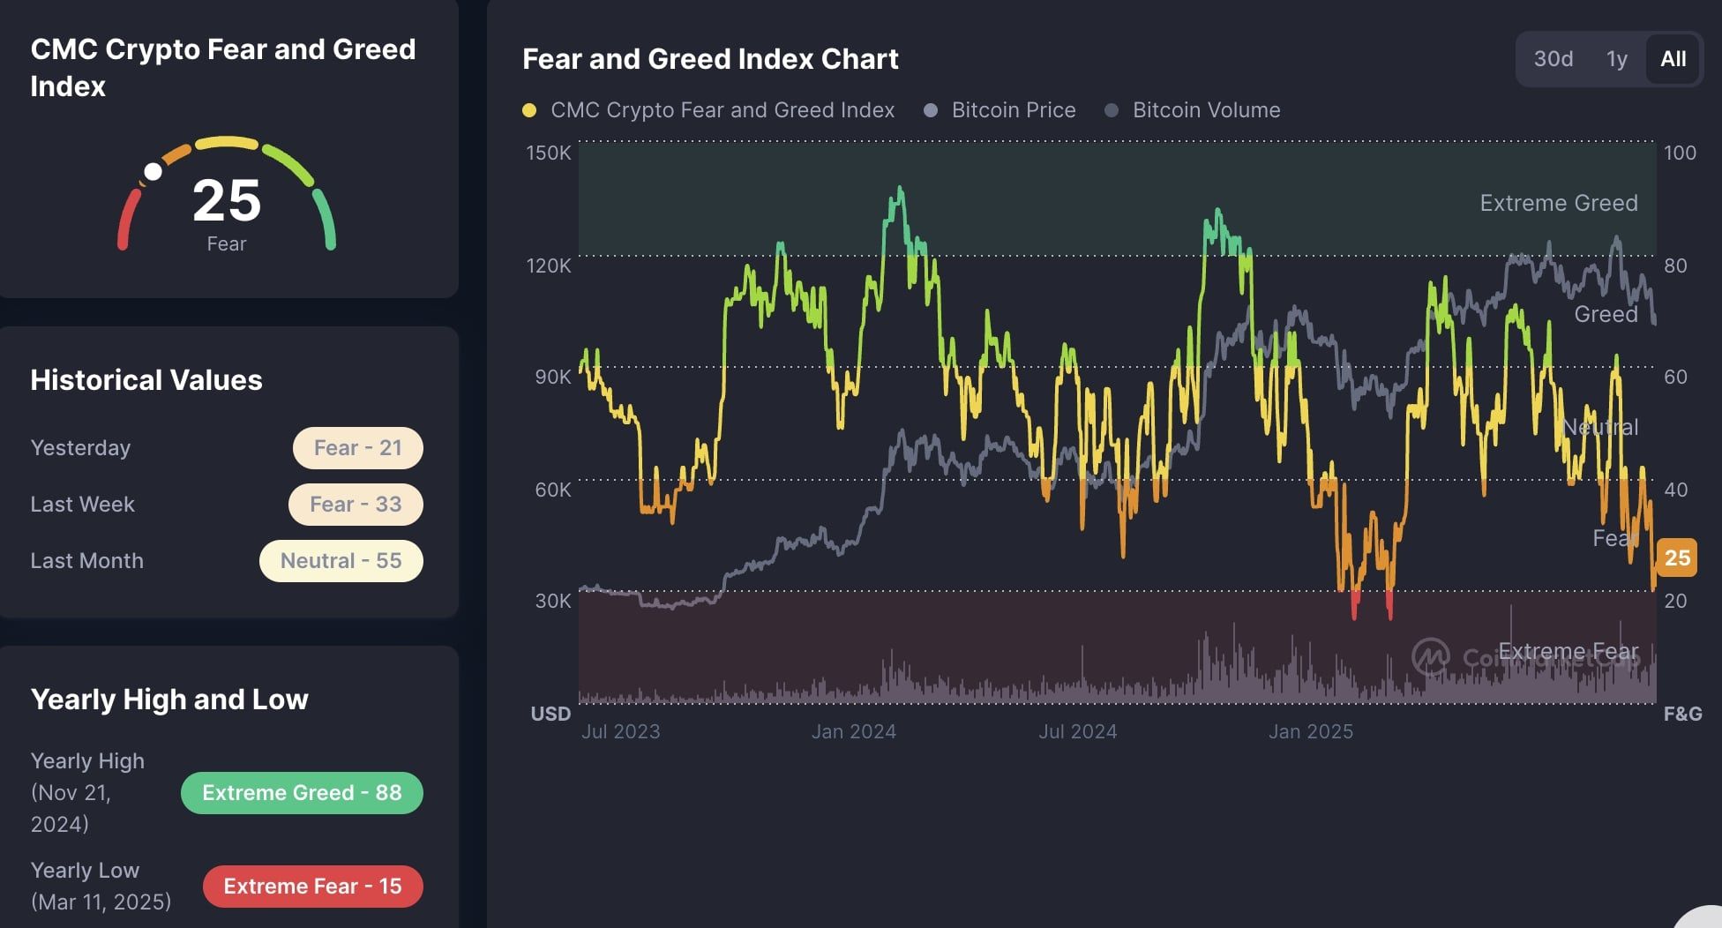Click the USD axis unit label
The image size is (1722, 928).
point(550,714)
